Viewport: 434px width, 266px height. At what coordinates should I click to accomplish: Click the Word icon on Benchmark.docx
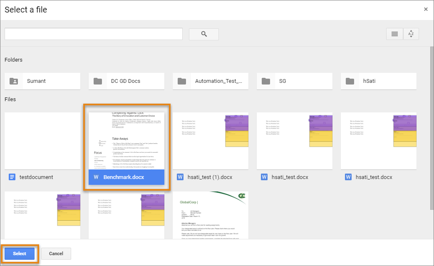click(96, 177)
